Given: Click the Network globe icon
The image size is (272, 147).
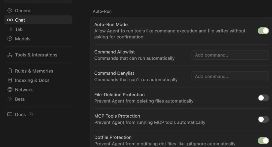Looking at the screenshot, I should [x=10, y=89].
